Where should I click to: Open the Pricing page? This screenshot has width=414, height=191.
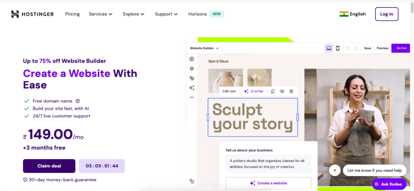pyautogui.click(x=72, y=14)
